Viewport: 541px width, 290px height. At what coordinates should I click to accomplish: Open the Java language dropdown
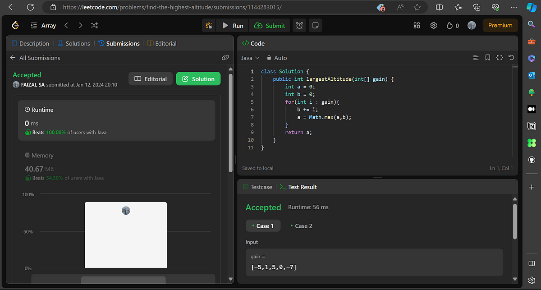pyautogui.click(x=250, y=58)
